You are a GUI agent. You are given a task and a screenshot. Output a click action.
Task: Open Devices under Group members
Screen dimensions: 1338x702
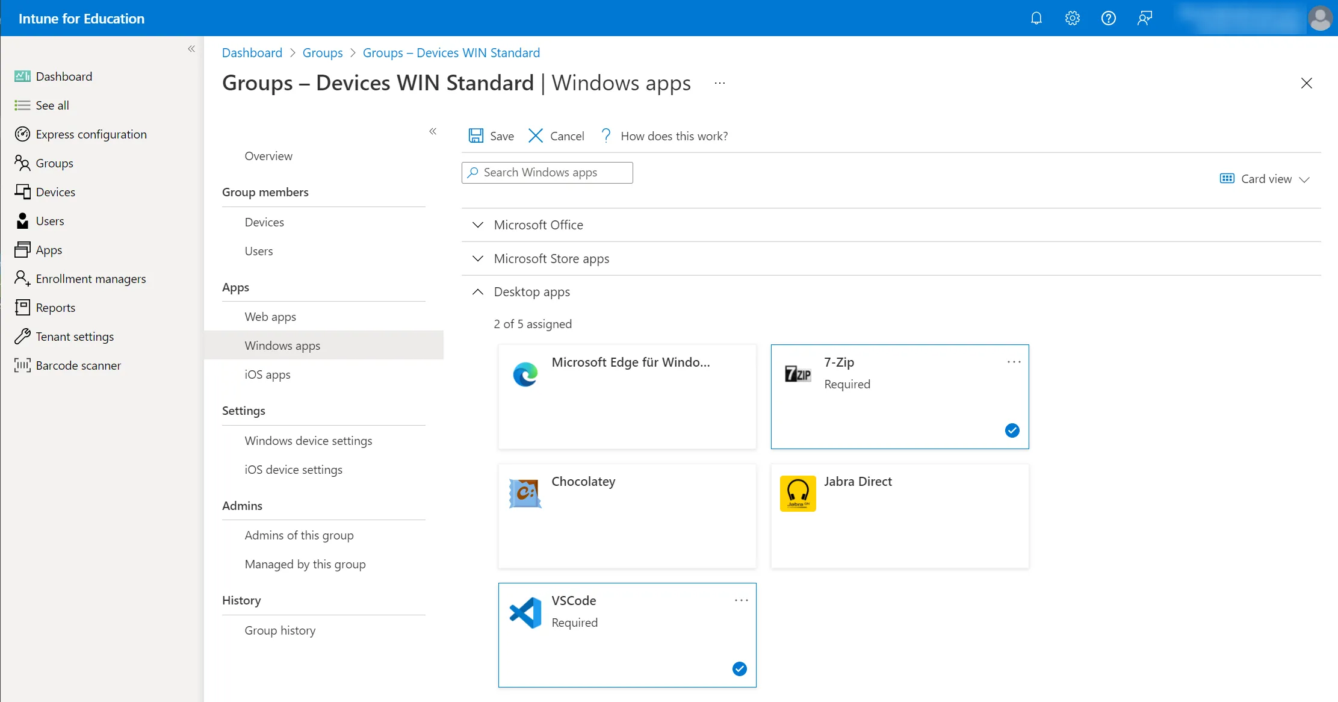[264, 222]
